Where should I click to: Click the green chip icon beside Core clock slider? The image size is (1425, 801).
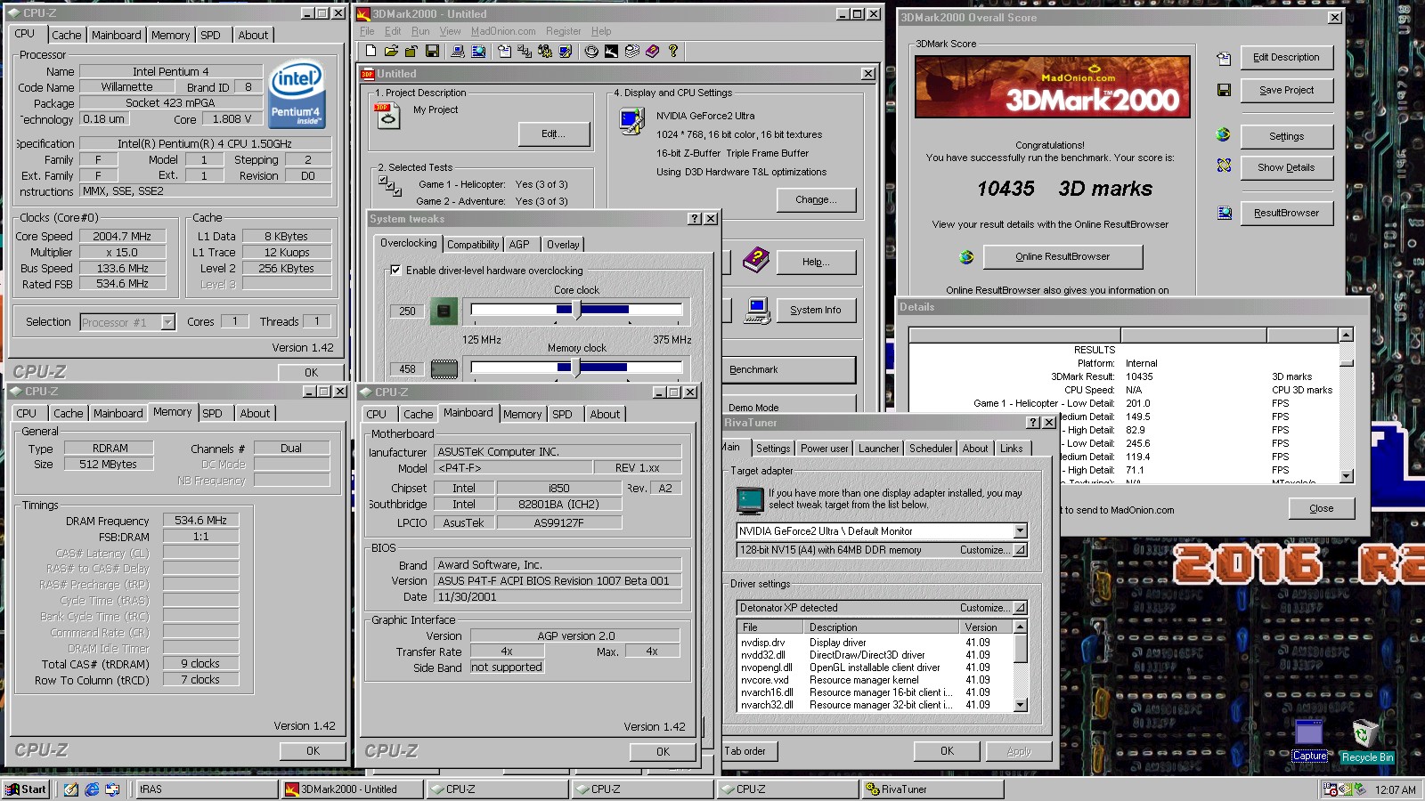444,311
